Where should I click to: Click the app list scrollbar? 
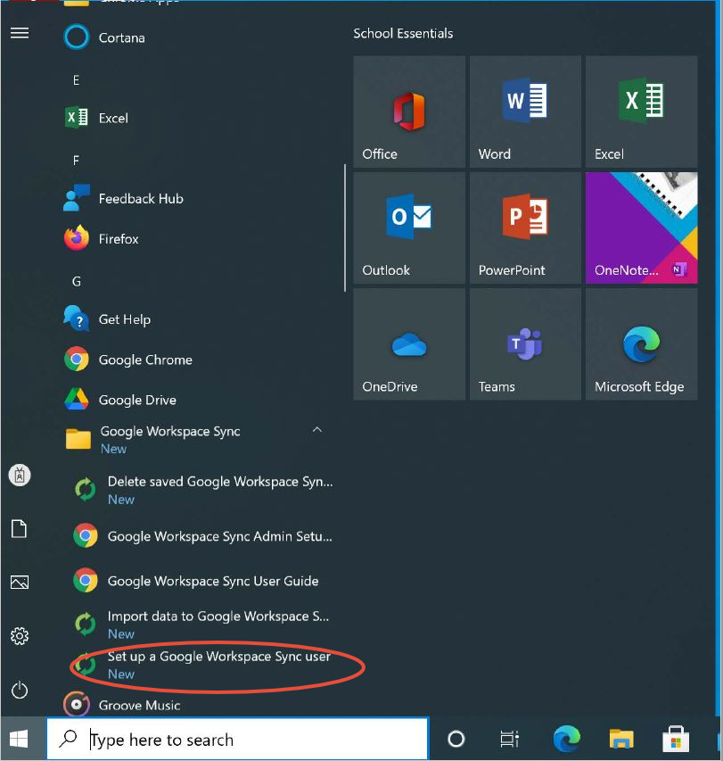345,228
